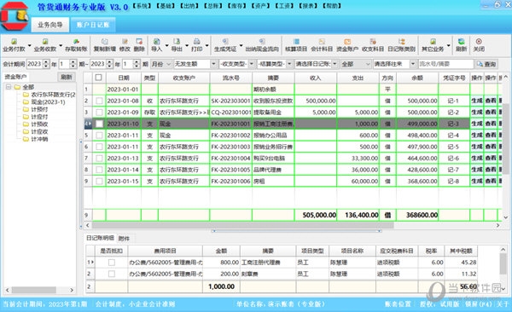Select the 日记账明细 tab
The image size is (512, 312).
(100, 238)
